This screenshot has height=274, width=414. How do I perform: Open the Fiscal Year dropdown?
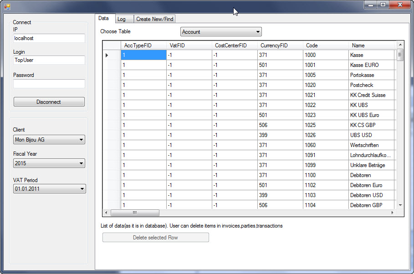(49, 163)
